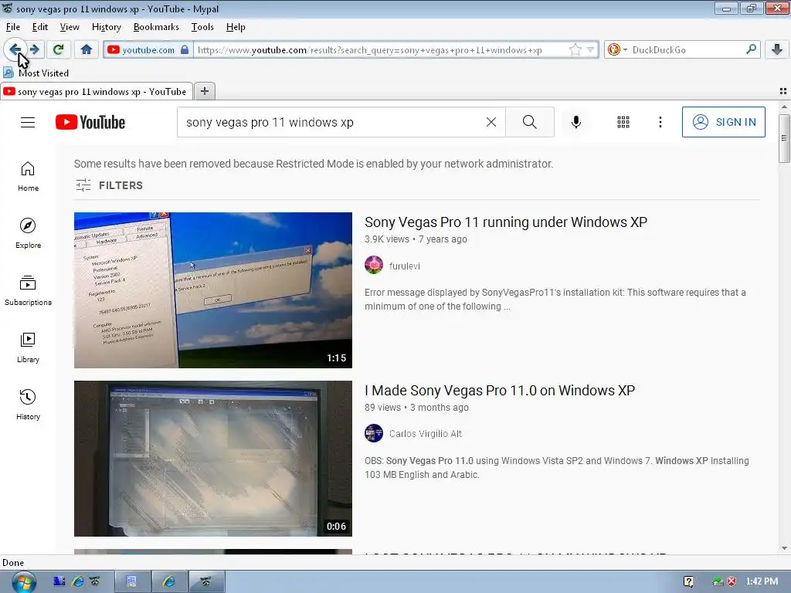Open the downloads arrow button
Image resolution: width=791 pixels, height=593 pixels.
pos(777,49)
